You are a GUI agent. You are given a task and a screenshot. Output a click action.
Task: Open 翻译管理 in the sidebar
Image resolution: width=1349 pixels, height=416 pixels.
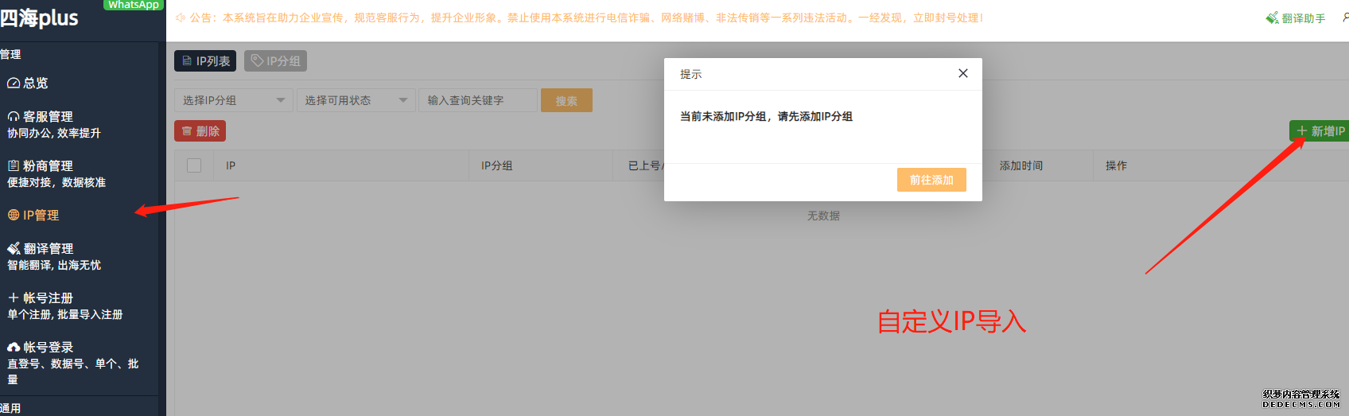(x=48, y=249)
